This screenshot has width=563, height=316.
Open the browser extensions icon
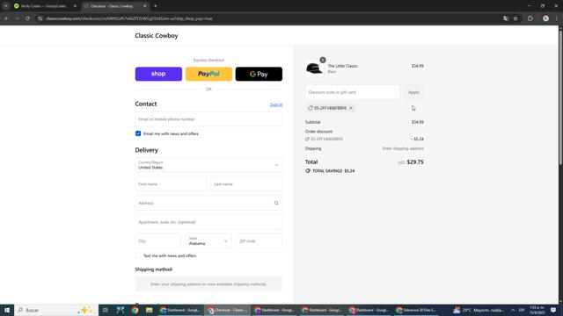pyautogui.click(x=530, y=18)
